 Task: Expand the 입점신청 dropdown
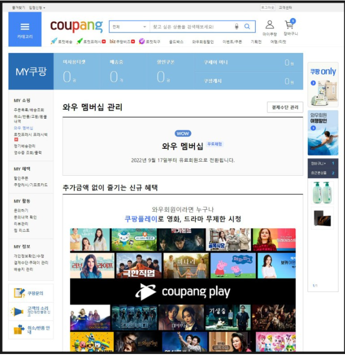pos(37,8)
